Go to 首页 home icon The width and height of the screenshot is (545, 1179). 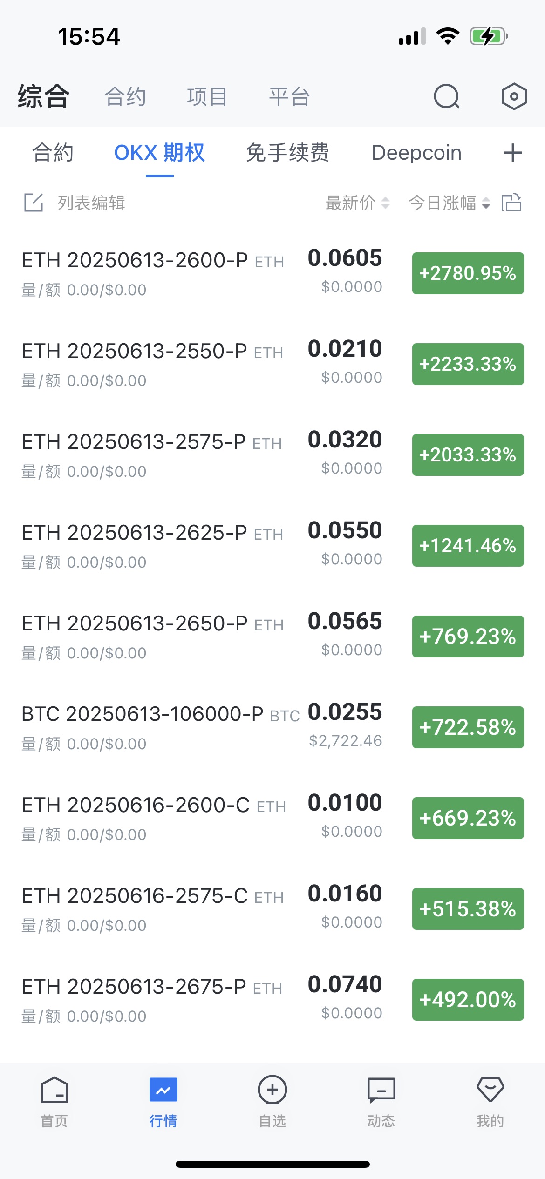54,1090
